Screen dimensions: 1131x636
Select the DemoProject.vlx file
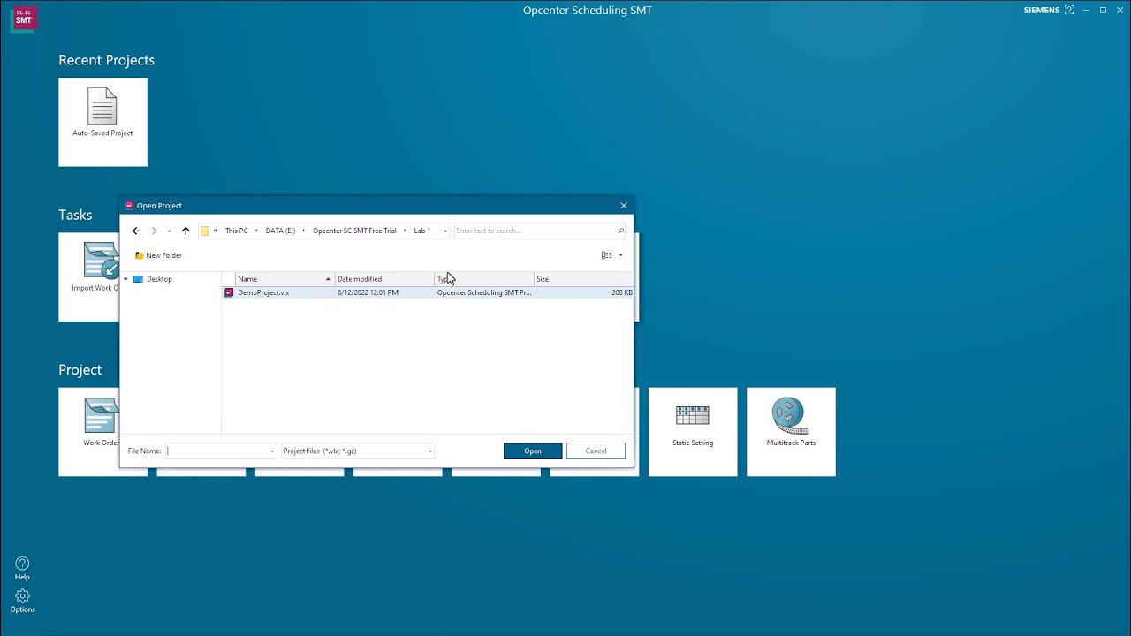[263, 292]
